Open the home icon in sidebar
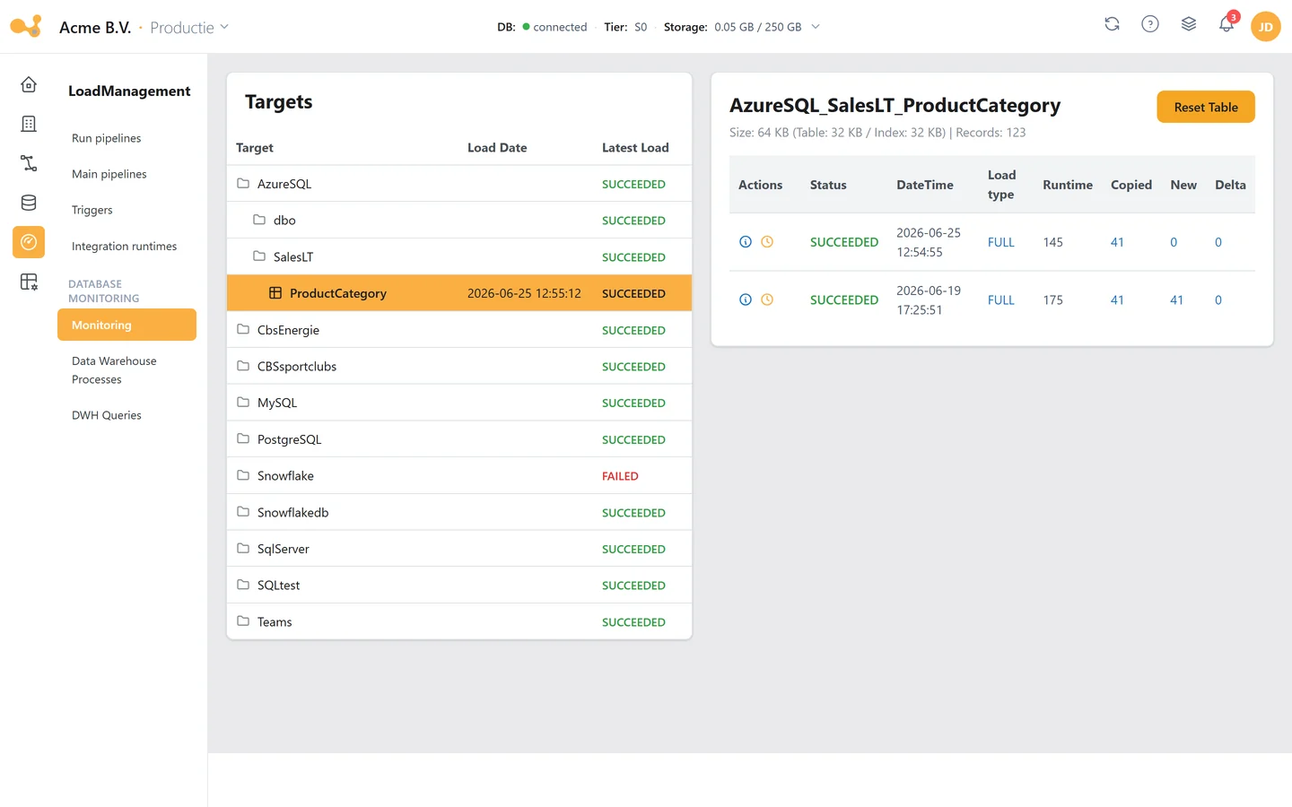This screenshot has height=807, width=1292. click(29, 84)
